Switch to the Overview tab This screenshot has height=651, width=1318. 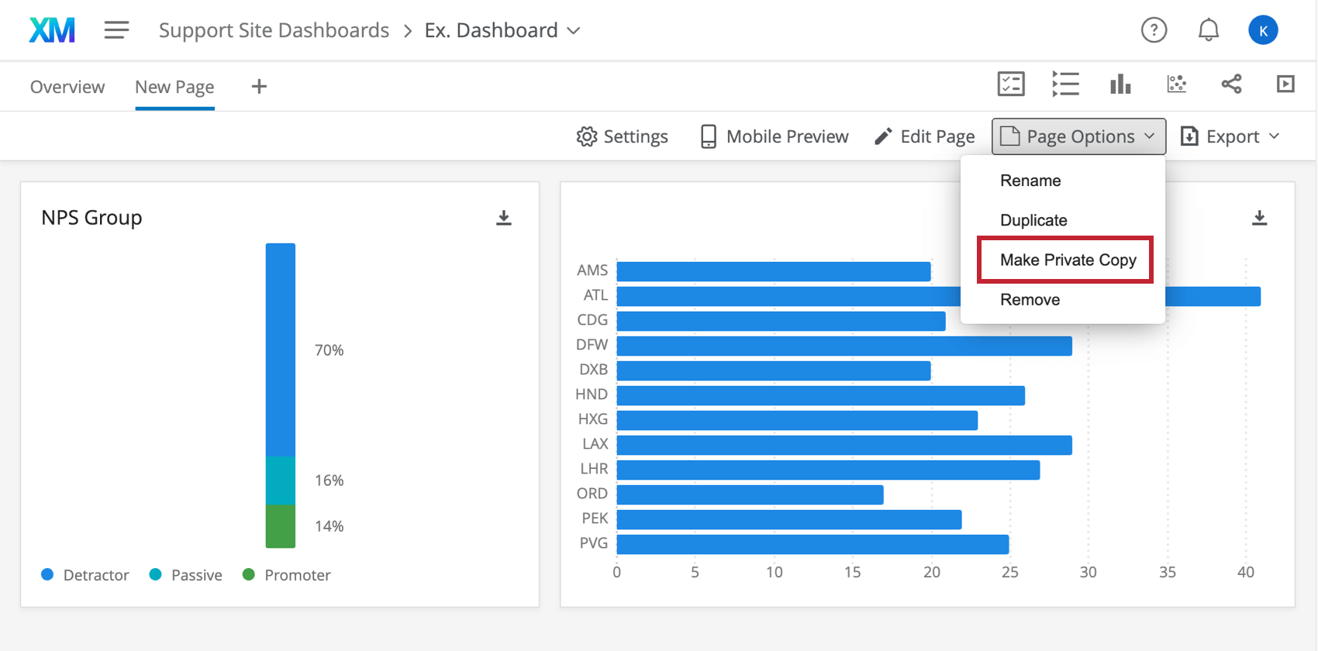(x=67, y=87)
